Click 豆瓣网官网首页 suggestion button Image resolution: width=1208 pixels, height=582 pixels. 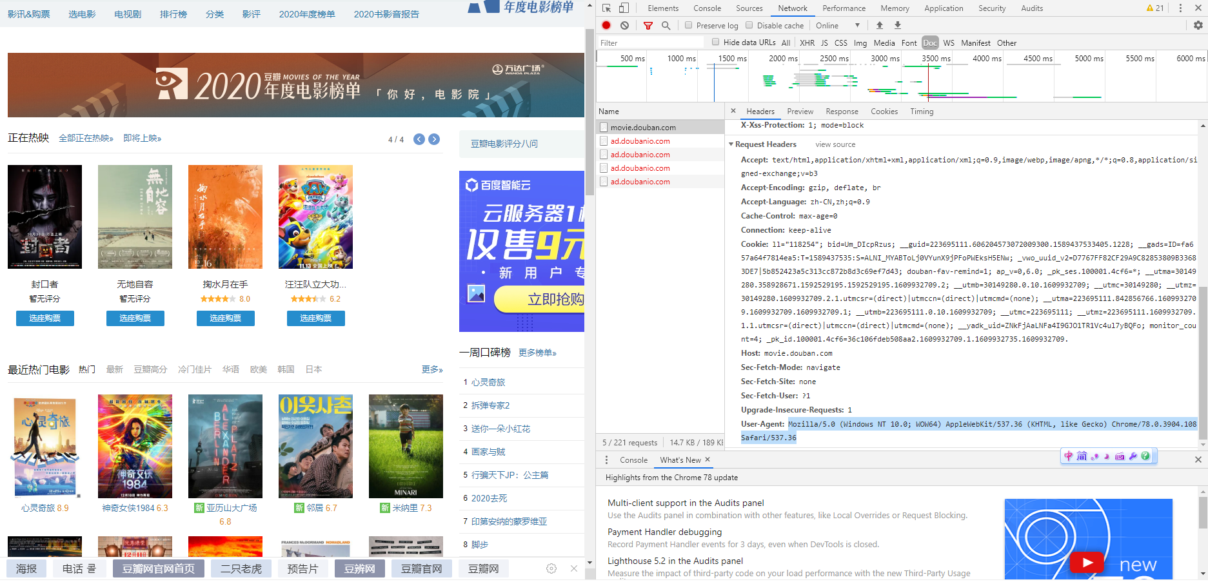tap(159, 568)
